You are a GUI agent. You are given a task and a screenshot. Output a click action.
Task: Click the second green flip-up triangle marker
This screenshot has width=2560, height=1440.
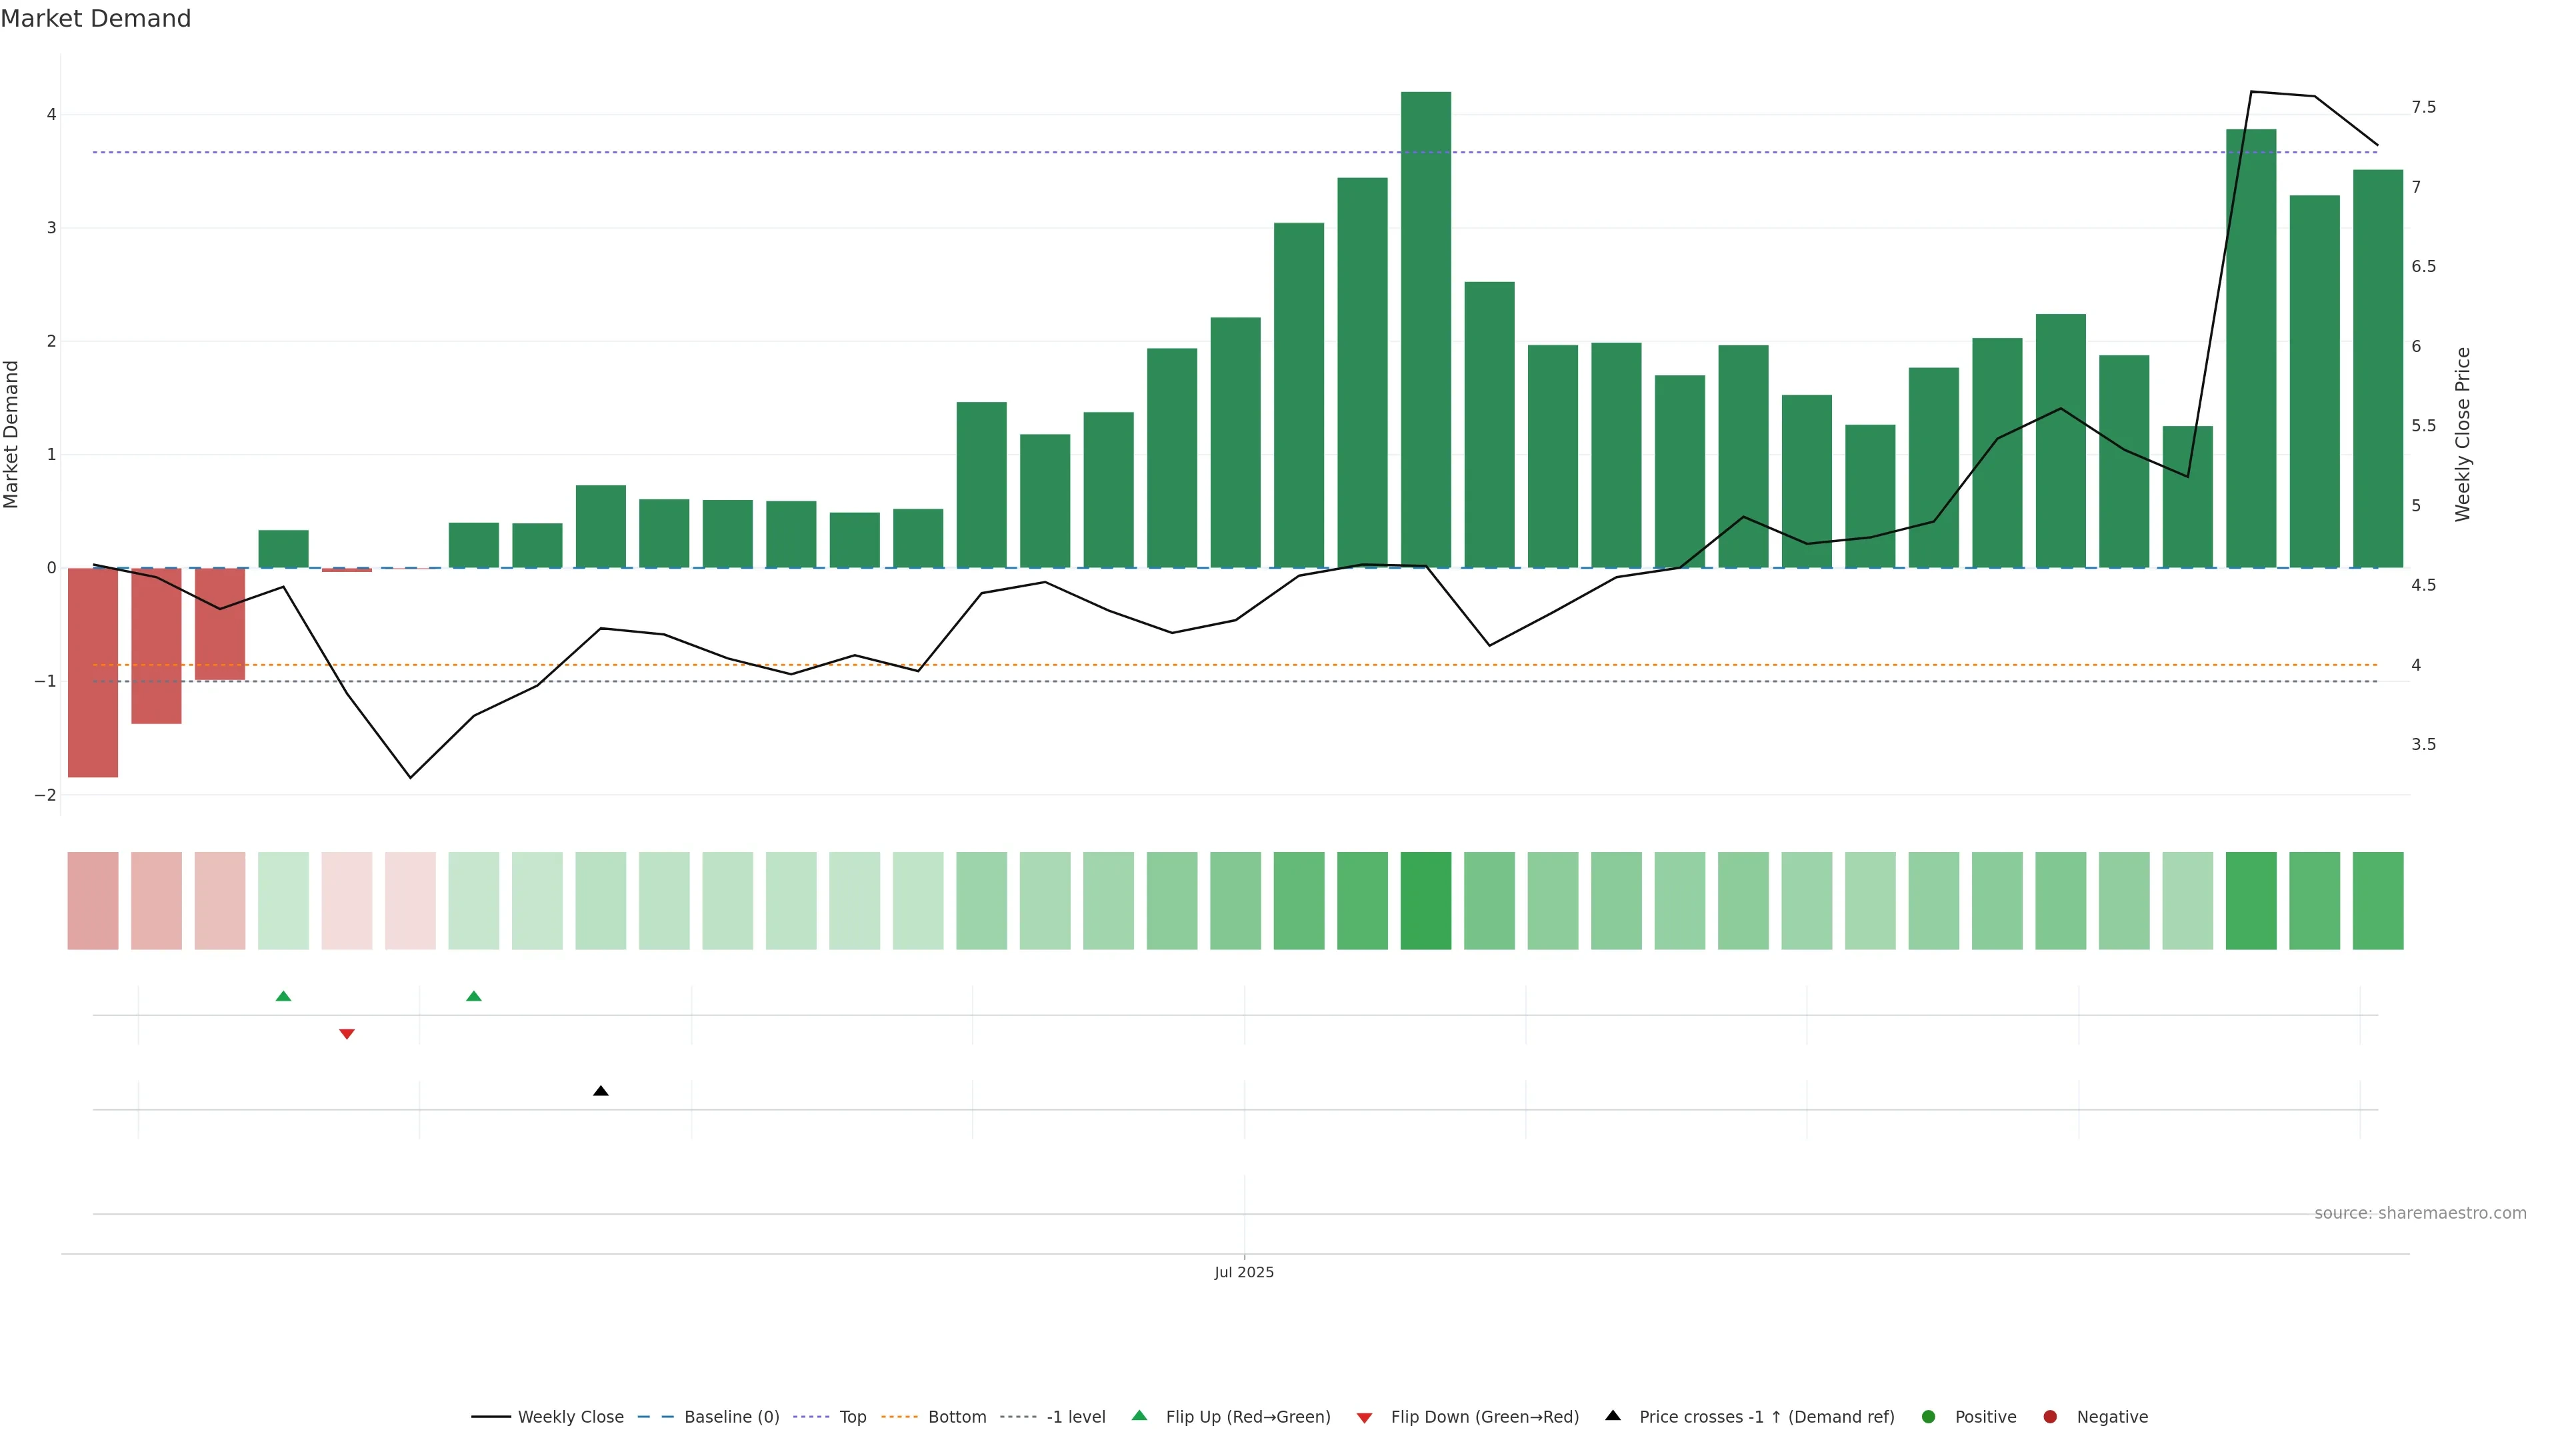click(x=474, y=997)
